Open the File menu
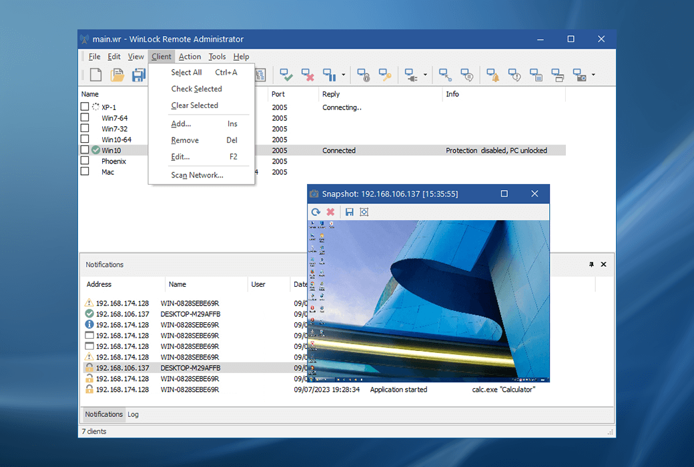This screenshot has width=694, height=467. 94,57
